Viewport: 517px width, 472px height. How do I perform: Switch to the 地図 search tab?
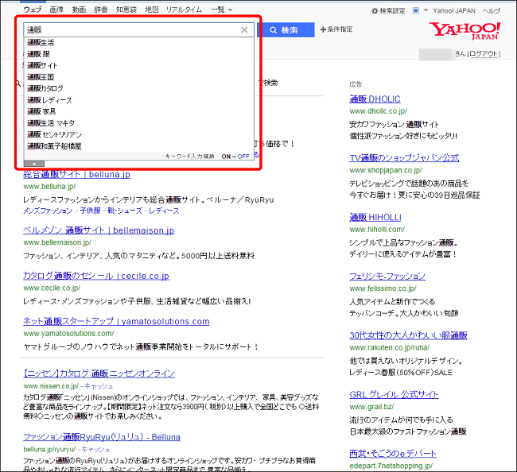pos(152,10)
